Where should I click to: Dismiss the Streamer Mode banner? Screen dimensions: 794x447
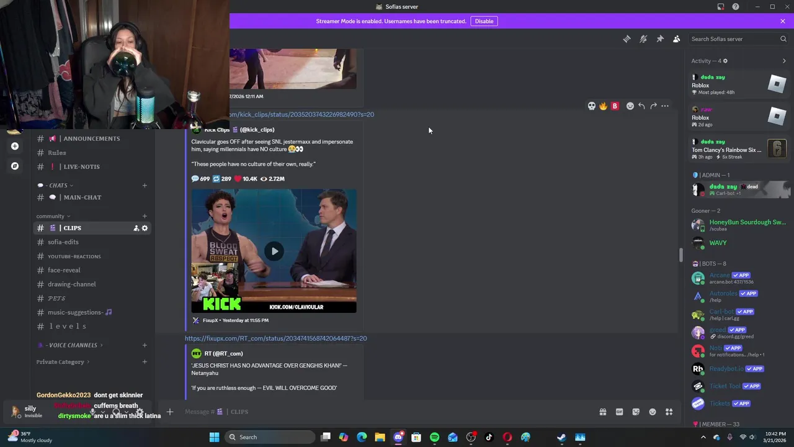pos(783,21)
